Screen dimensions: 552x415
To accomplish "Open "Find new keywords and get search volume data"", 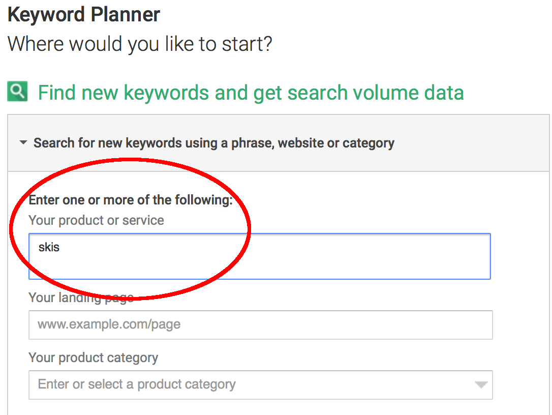I will coord(251,93).
